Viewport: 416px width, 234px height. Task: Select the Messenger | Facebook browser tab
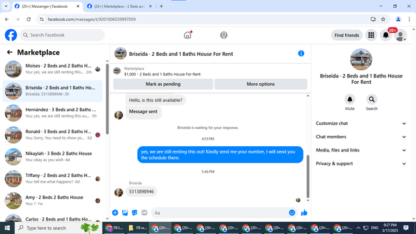tap(47, 6)
